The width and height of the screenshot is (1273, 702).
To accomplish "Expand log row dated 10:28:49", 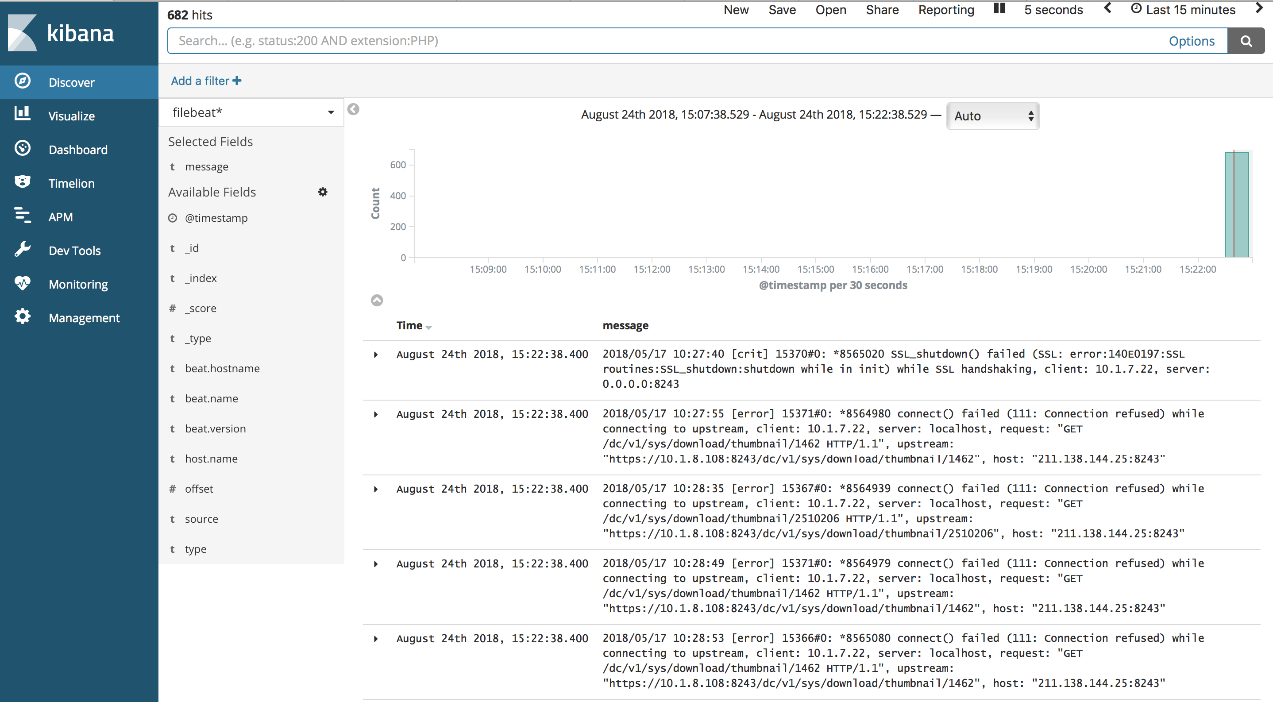I will [x=376, y=564].
